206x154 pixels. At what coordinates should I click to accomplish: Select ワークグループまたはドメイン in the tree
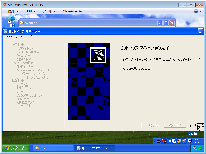pos(33,77)
